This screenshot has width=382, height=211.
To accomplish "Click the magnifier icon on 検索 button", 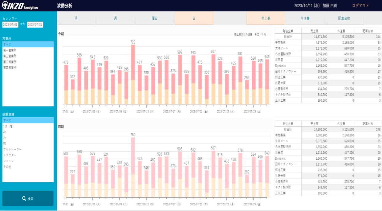I will coord(24,199).
